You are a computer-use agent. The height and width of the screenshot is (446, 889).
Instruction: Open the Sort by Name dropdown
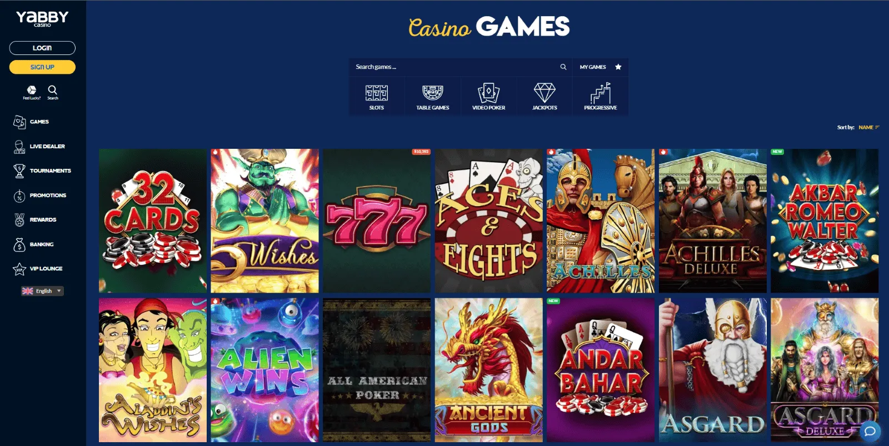point(869,127)
